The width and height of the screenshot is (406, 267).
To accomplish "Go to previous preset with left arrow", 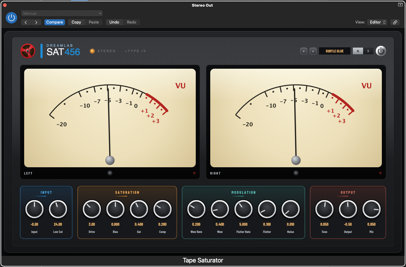I will click(26, 22).
